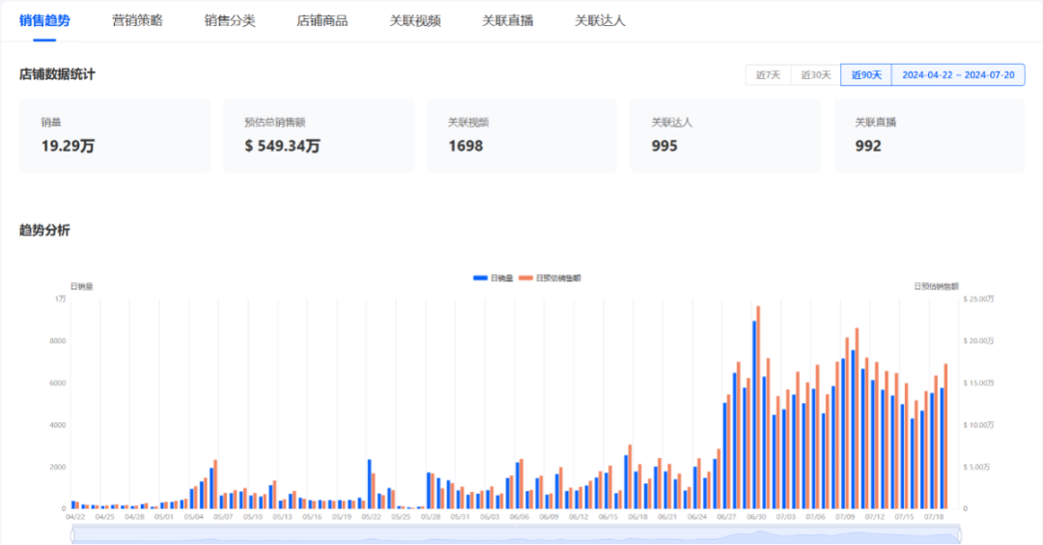1043x545 pixels.
Task: Toggle the orange 日预估销售额 legend icon
Action: (x=526, y=278)
